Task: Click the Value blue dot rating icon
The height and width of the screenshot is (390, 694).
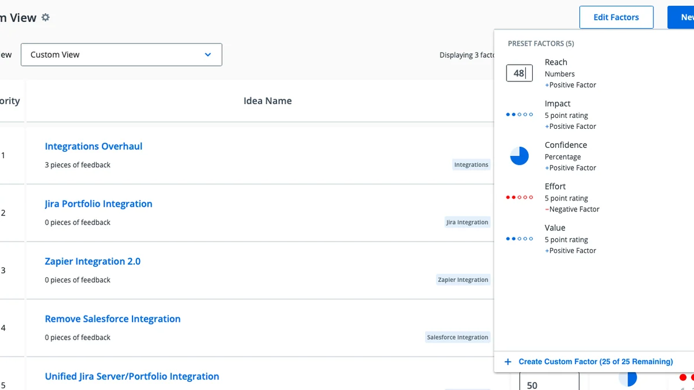Action: 519,239
